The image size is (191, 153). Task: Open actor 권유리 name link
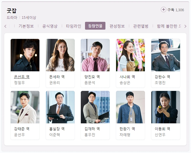[55, 83]
